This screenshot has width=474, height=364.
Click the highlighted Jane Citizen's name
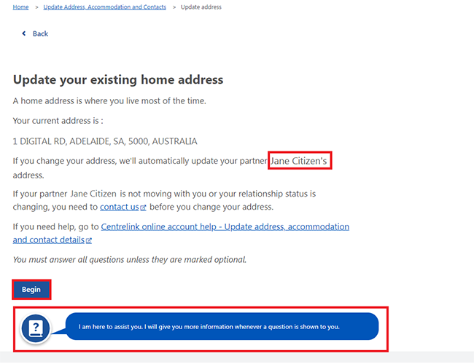tap(299, 161)
